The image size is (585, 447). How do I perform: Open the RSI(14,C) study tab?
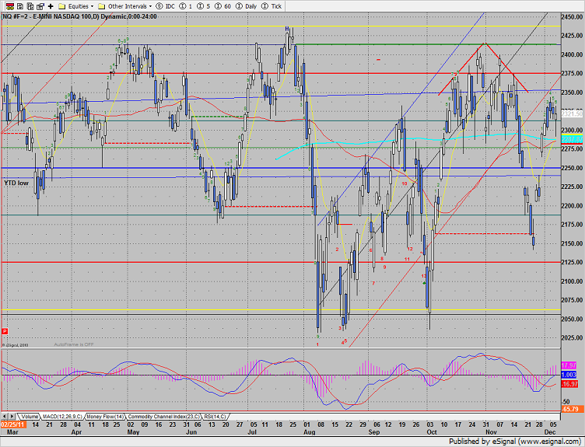point(215,417)
